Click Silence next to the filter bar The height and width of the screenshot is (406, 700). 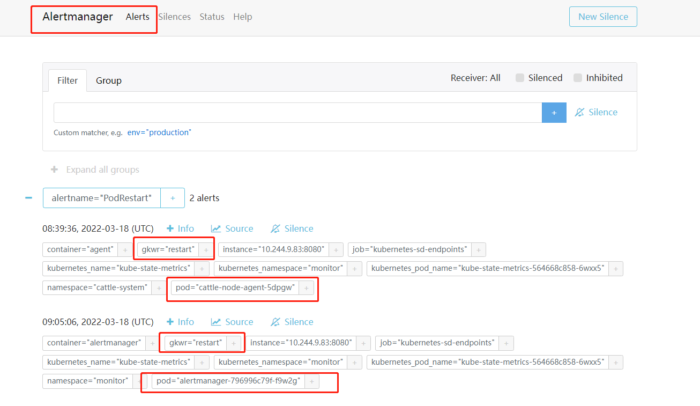point(596,112)
